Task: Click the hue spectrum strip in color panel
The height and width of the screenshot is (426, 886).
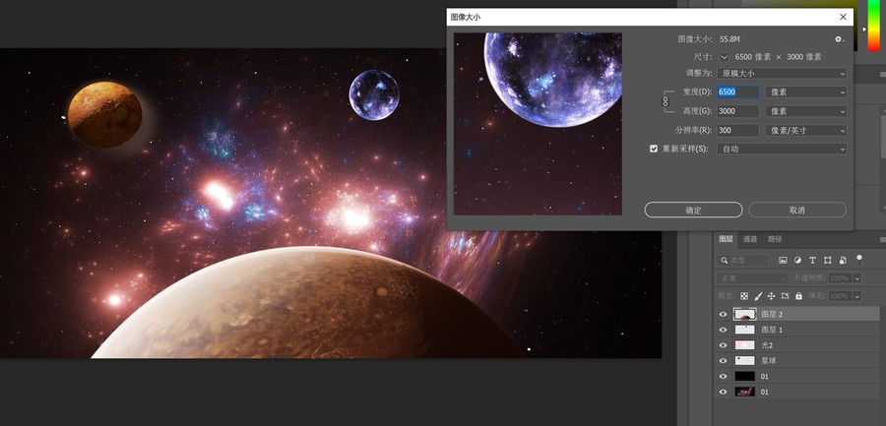Action: tap(873, 26)
